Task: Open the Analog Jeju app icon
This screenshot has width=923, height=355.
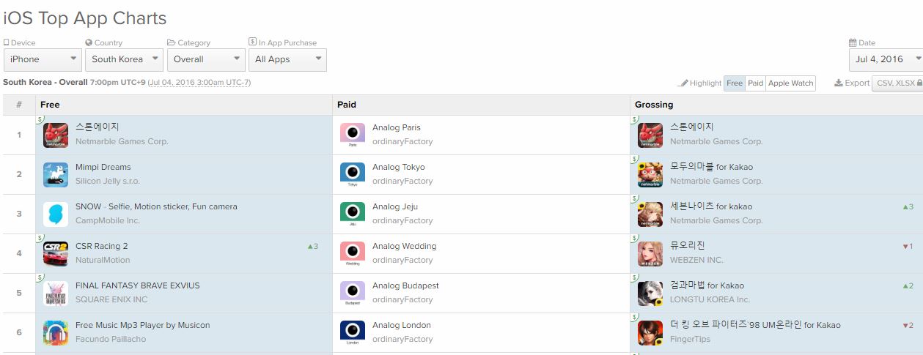Action: [x=353, y=214]
